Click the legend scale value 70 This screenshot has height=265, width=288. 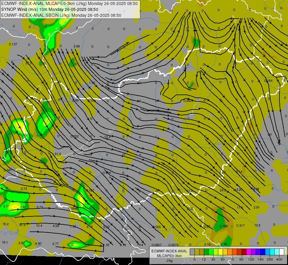(x=232, y=259)
